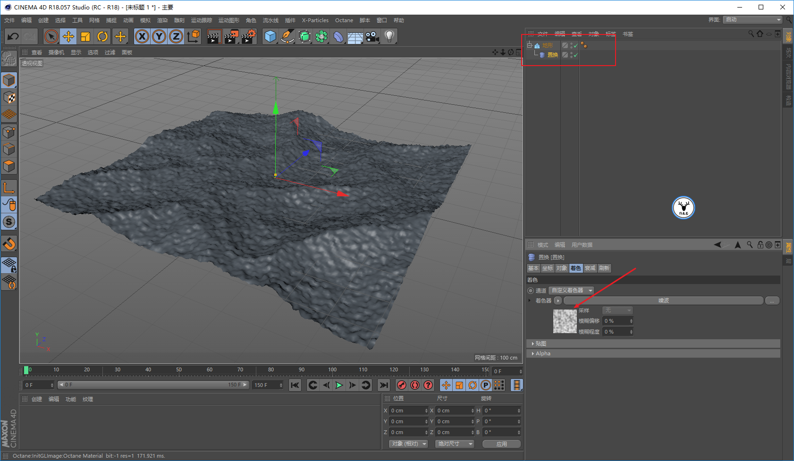Toggle the Y axis lock

pyautogui.click(x=159, y=36)
